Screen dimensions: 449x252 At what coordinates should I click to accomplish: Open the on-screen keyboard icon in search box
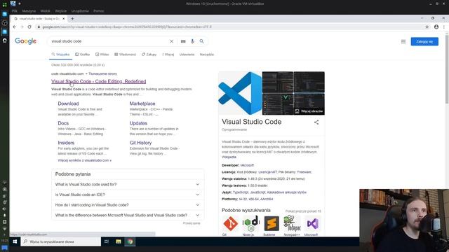tap(183, 41)
